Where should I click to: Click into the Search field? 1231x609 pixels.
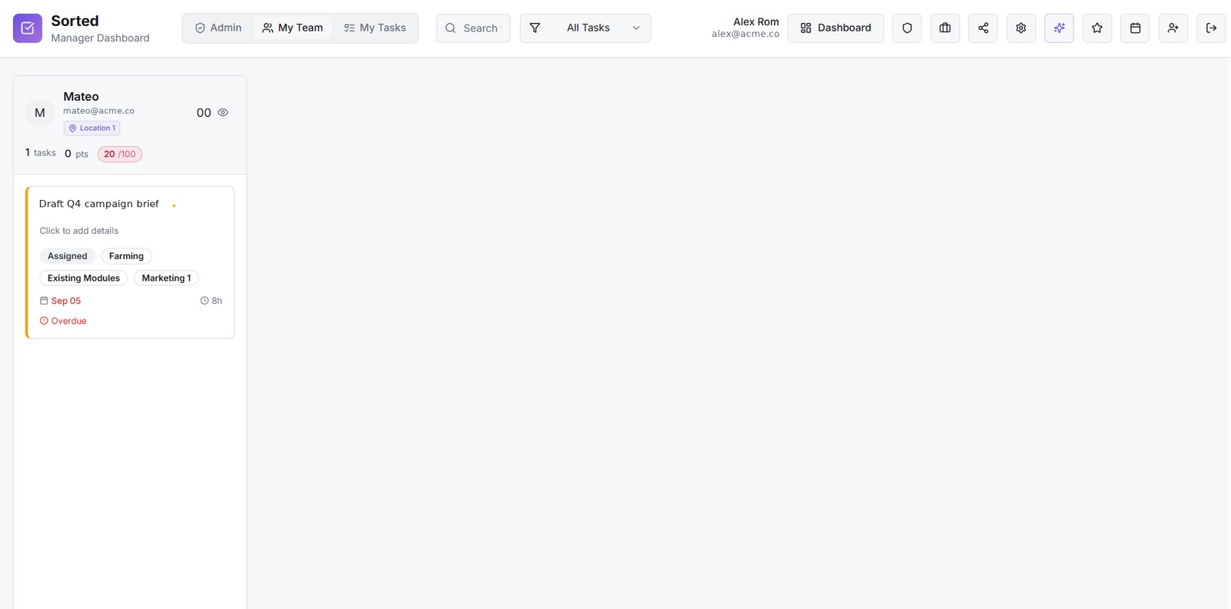[x=473, y=28]
